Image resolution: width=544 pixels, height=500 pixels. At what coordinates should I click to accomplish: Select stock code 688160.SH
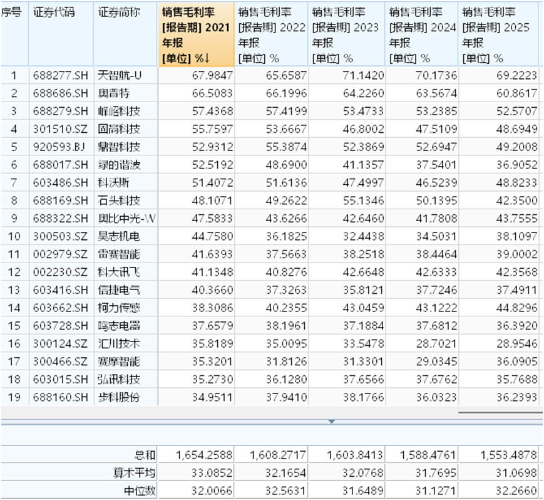[x=61, y=397]
